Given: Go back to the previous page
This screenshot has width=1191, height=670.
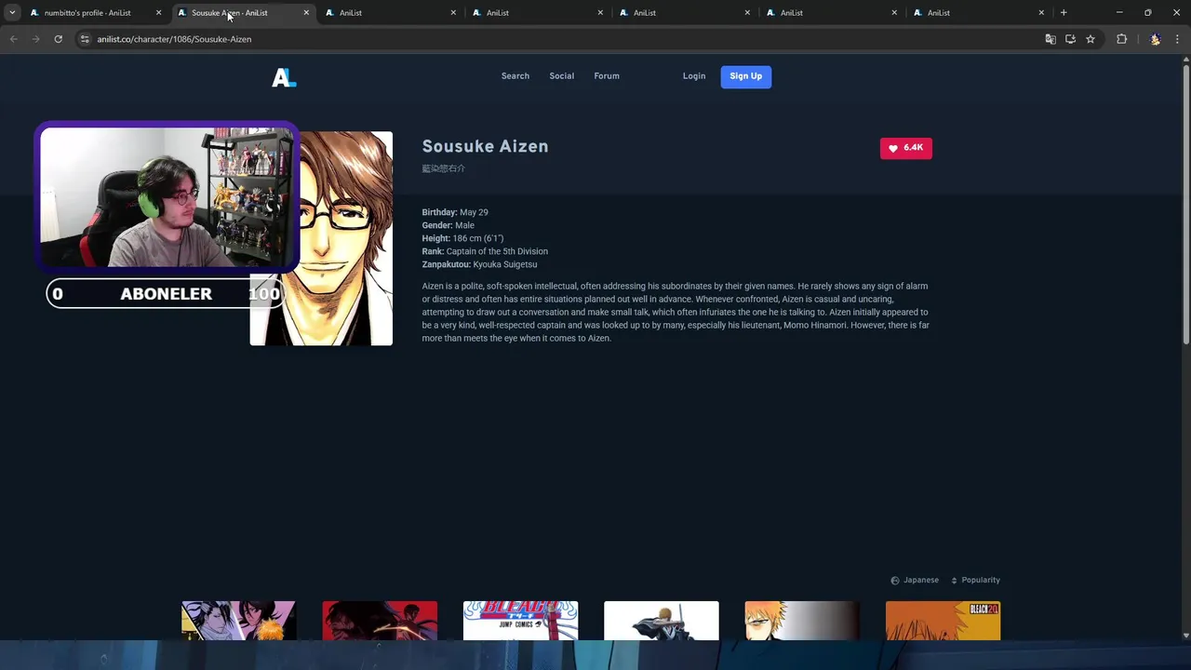Looking at the screenshot, I should click(x=14, y=39).
